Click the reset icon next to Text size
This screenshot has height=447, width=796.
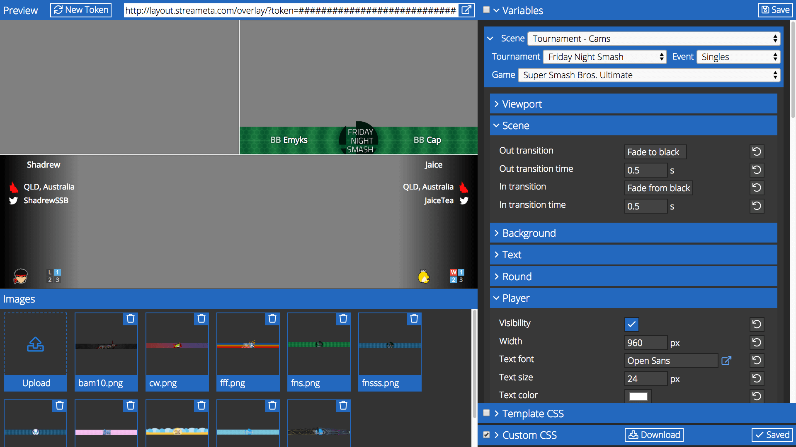(757, 378)
